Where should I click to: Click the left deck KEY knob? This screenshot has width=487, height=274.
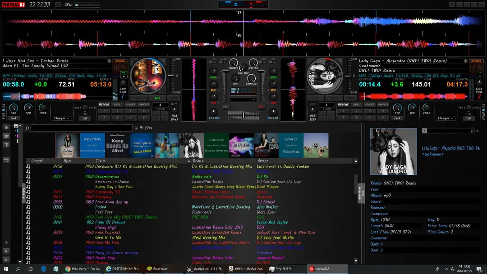tap(174, 110)
